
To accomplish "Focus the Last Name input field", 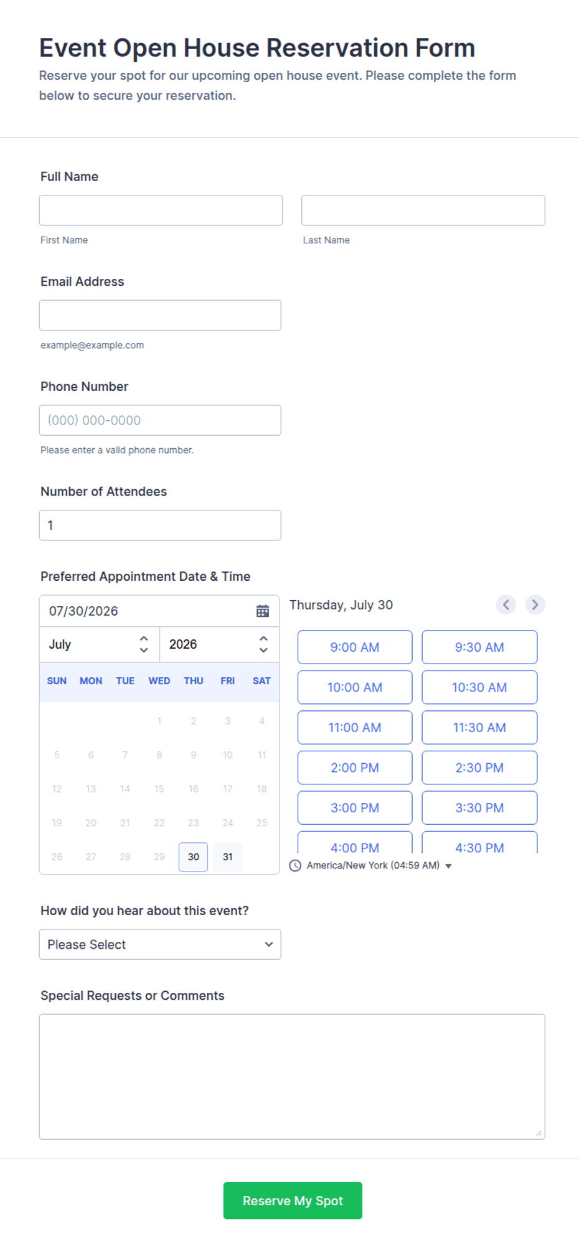I will pos(423,210).
